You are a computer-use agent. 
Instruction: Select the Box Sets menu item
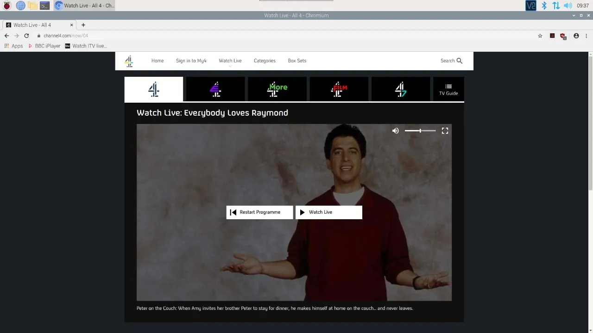point(296,61)
